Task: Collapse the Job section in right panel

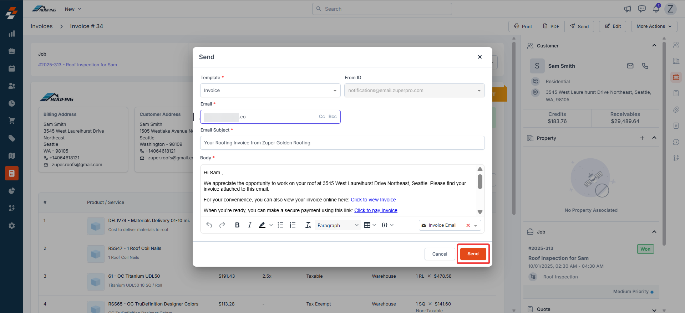Action: (654, 232)
